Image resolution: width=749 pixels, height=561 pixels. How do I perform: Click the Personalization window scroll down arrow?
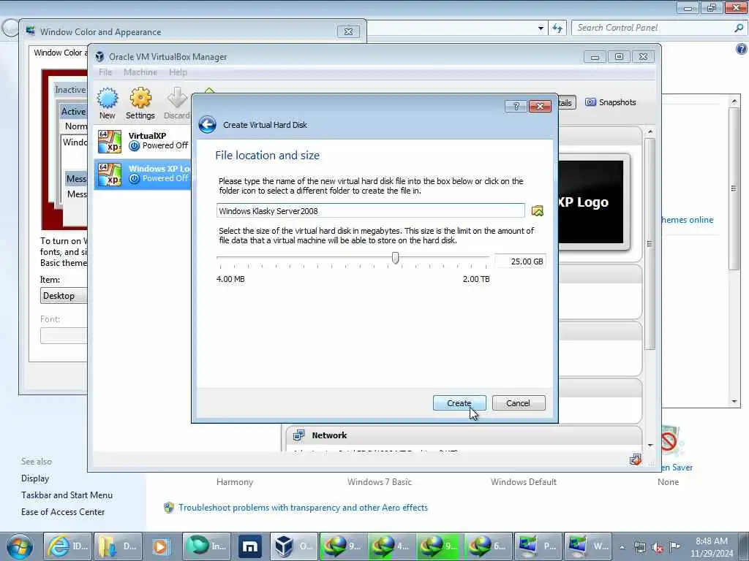734,402
